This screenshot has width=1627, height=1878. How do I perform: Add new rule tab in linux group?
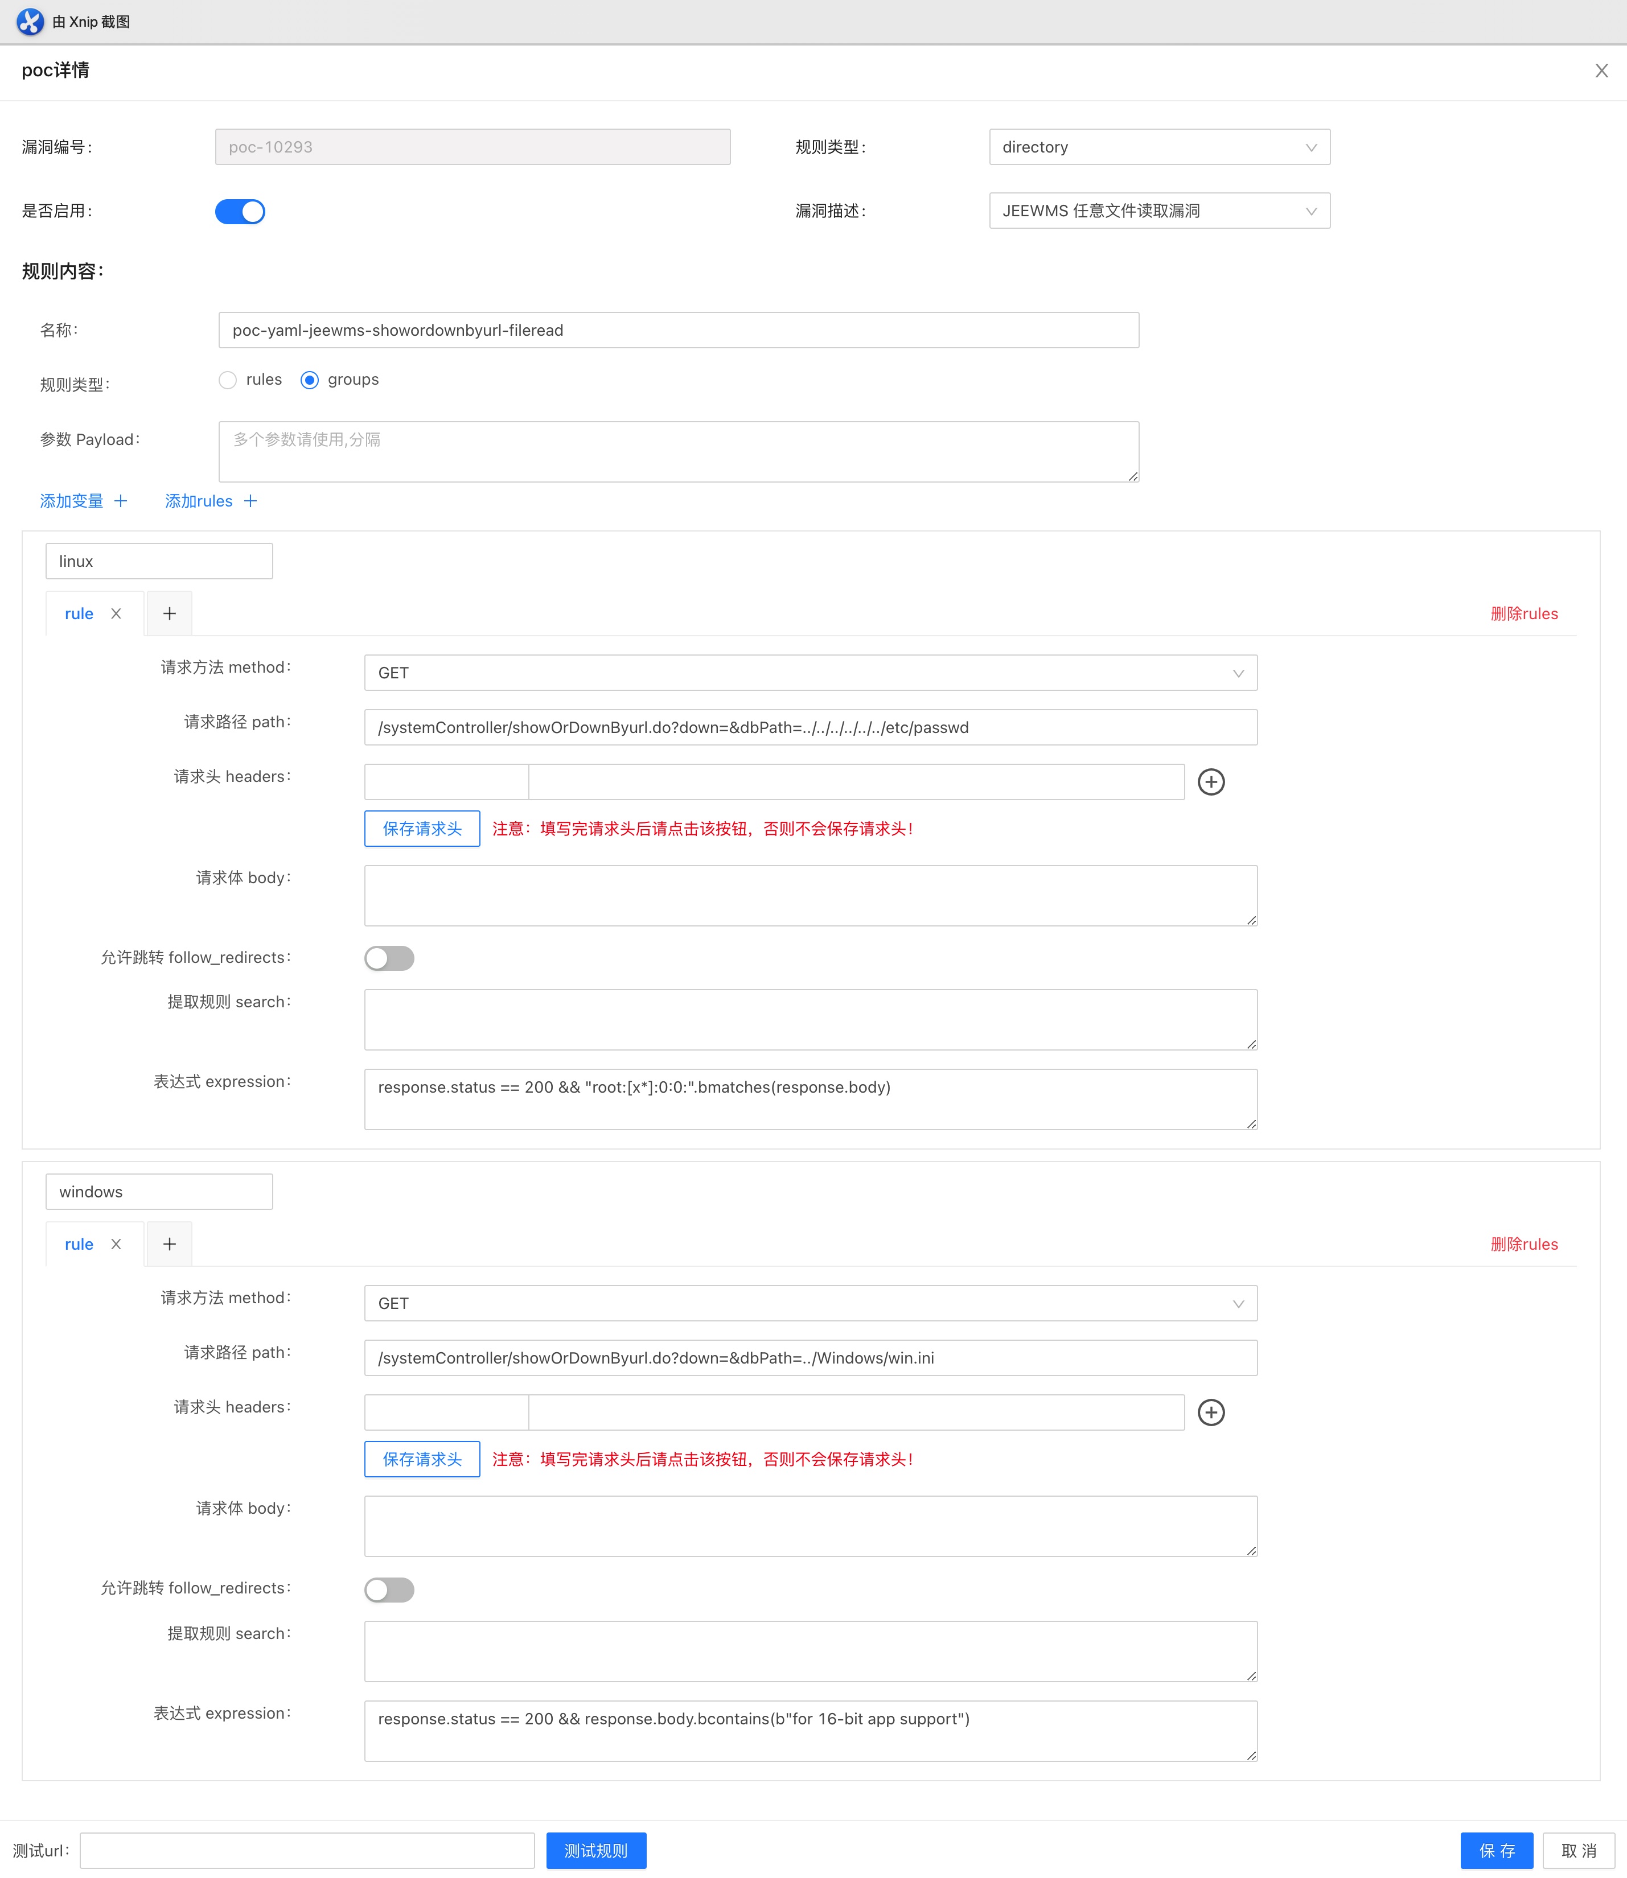pos(169,613)
